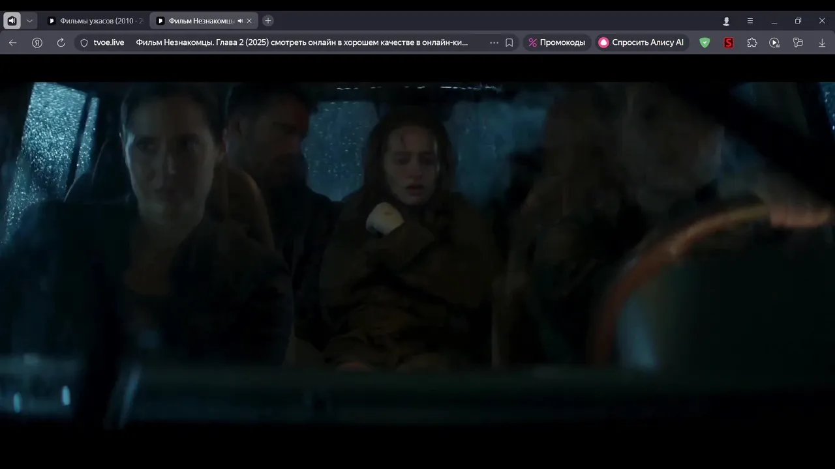The width and height of the screenshot is (835, 469).
Task: Open the downloads panel
Action: point(822,42)
